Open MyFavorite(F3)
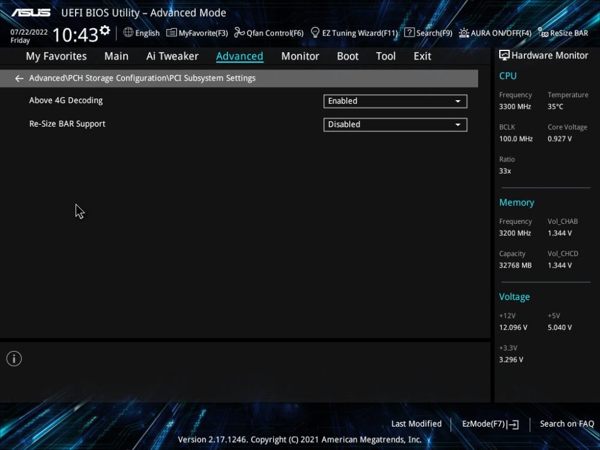Viewport: 600px width, 450px height. 197,33
